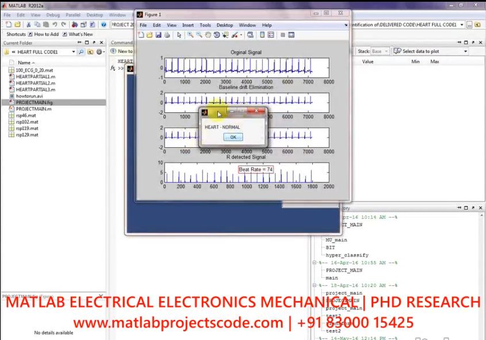Expand the Select data to plot dropdown
486x340 pixels.
(x=465, y=51)
